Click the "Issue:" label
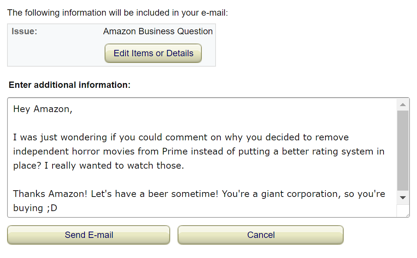The height and width of the screenshot is (258, 417). pyautogui.click(x=24, y=31)
